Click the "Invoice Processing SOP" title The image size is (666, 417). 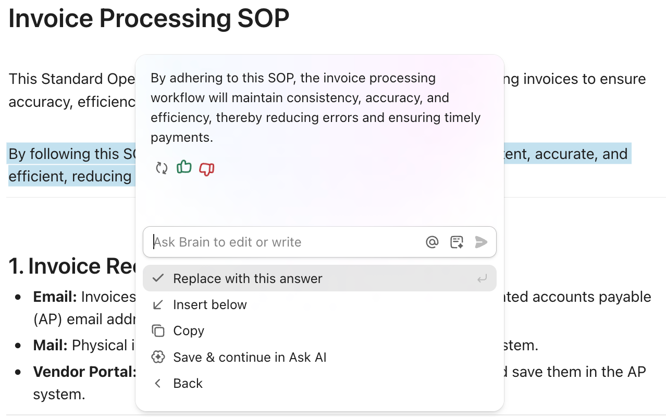tap(149, 18)
